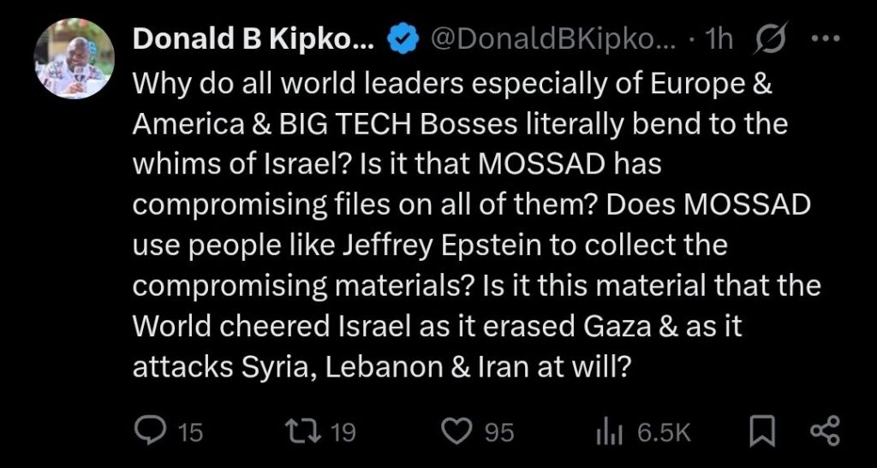
Task: Click the repost count '19'
Action: [343, 432]
